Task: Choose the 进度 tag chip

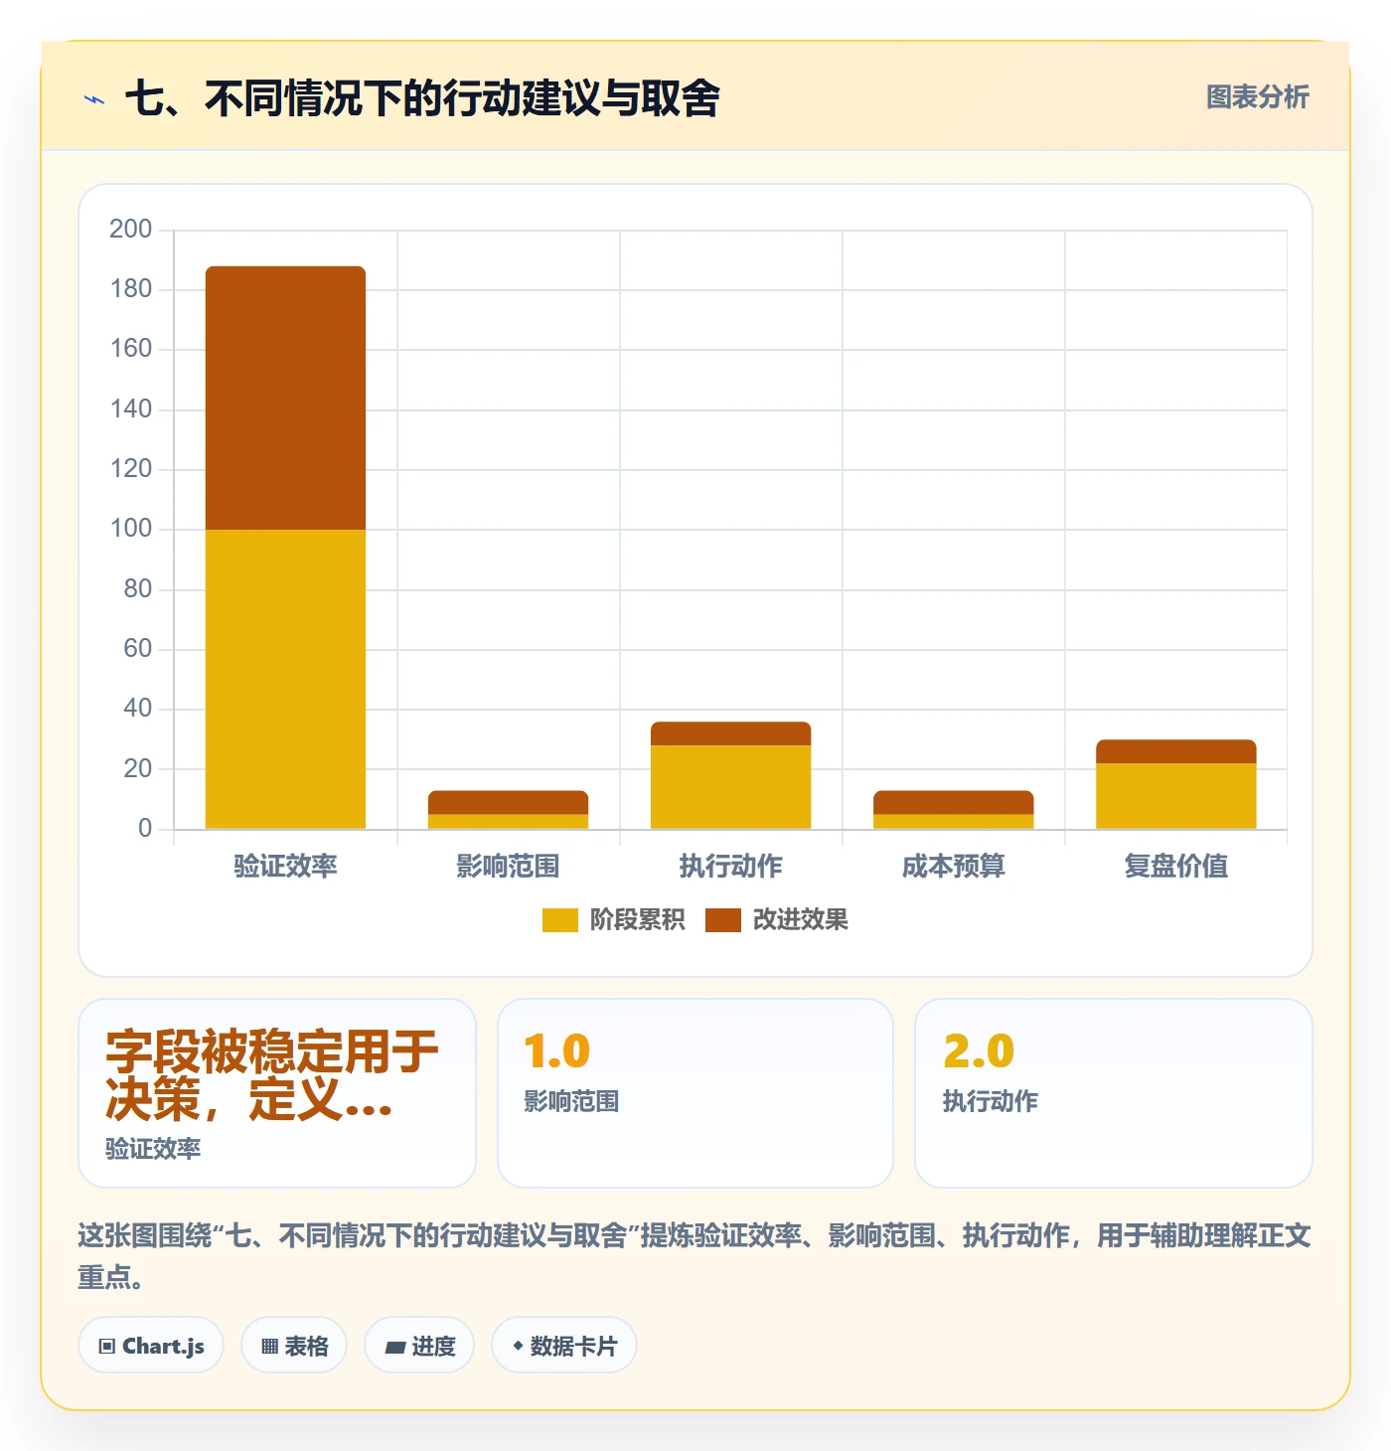Action: point(419,1346)
